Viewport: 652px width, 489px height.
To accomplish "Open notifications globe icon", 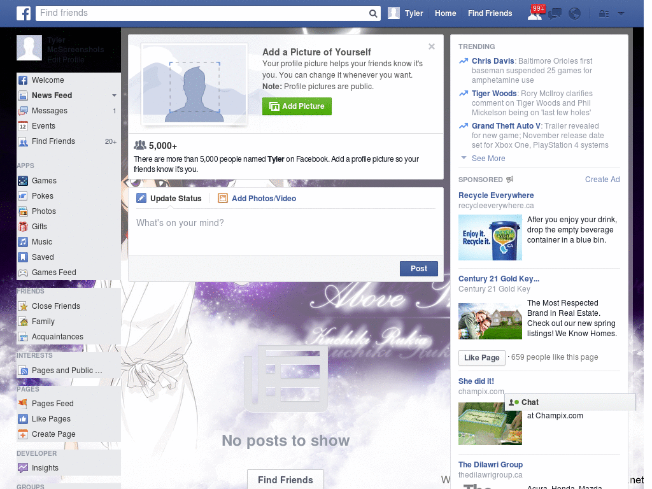I will tap(575, 14).
